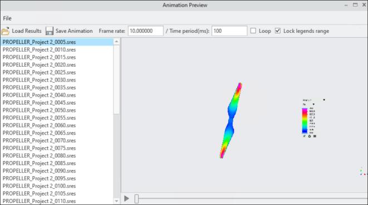The image size is (368, 205).
Task: Enable the Loop checkbox
Action: point(253,31)
